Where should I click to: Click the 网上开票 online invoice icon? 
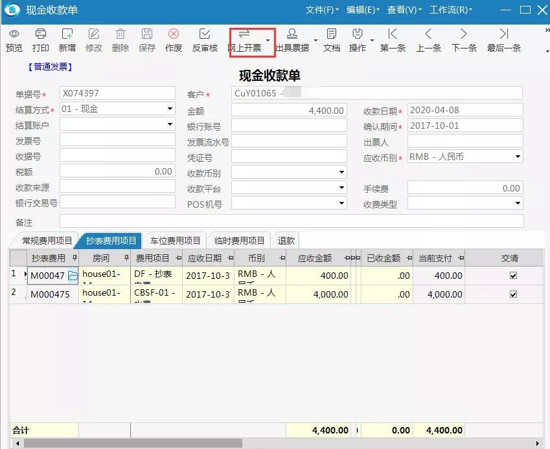point(244,34)
